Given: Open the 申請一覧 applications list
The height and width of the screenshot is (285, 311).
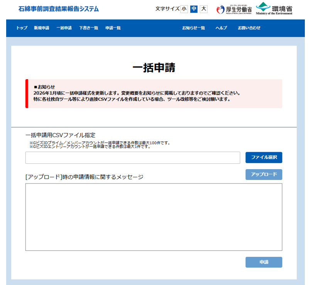Looking at the screenshot, I should [x=113, y=28].
